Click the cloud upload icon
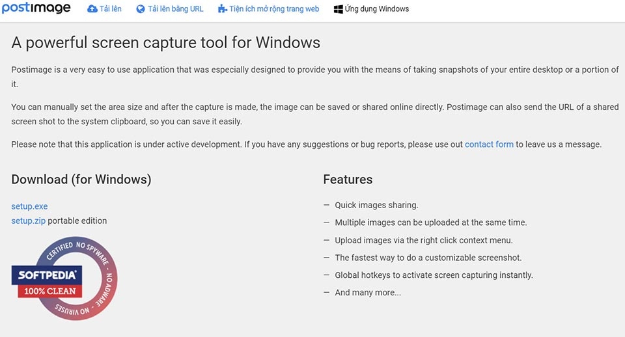This screenshot has height=337, width=625. [92, 9]
